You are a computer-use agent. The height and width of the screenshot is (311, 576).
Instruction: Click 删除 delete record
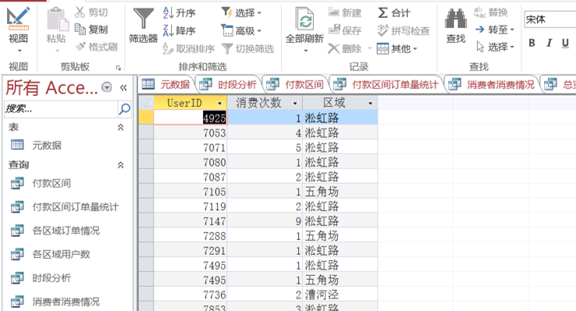pyautogui.click(x=345, y=48)
